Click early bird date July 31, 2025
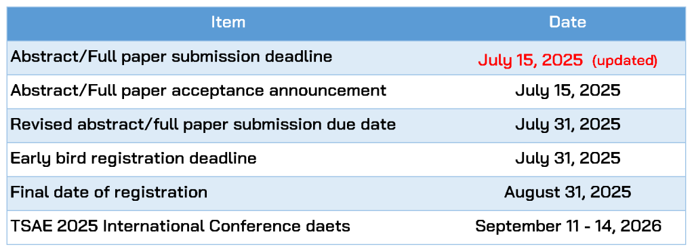The height and width of the screenshot is (251, 694). coord(567,158)
